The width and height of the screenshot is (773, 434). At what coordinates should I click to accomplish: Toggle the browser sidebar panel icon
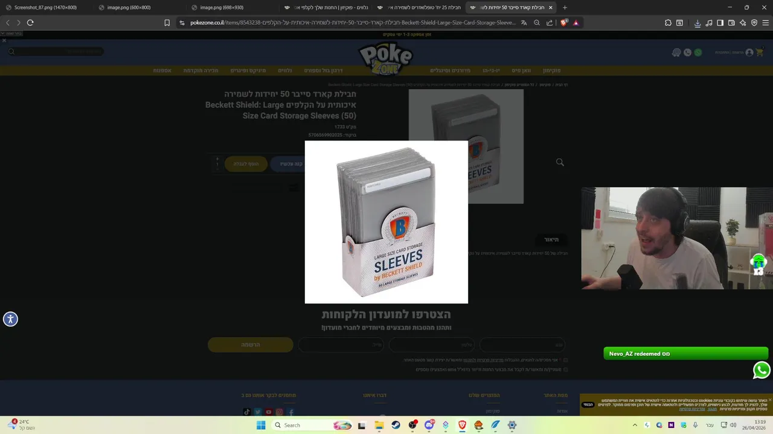click(720, 23)
